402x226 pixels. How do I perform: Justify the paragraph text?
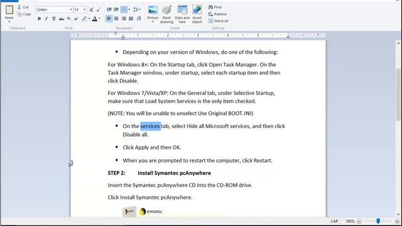click(x=131, y=18)
